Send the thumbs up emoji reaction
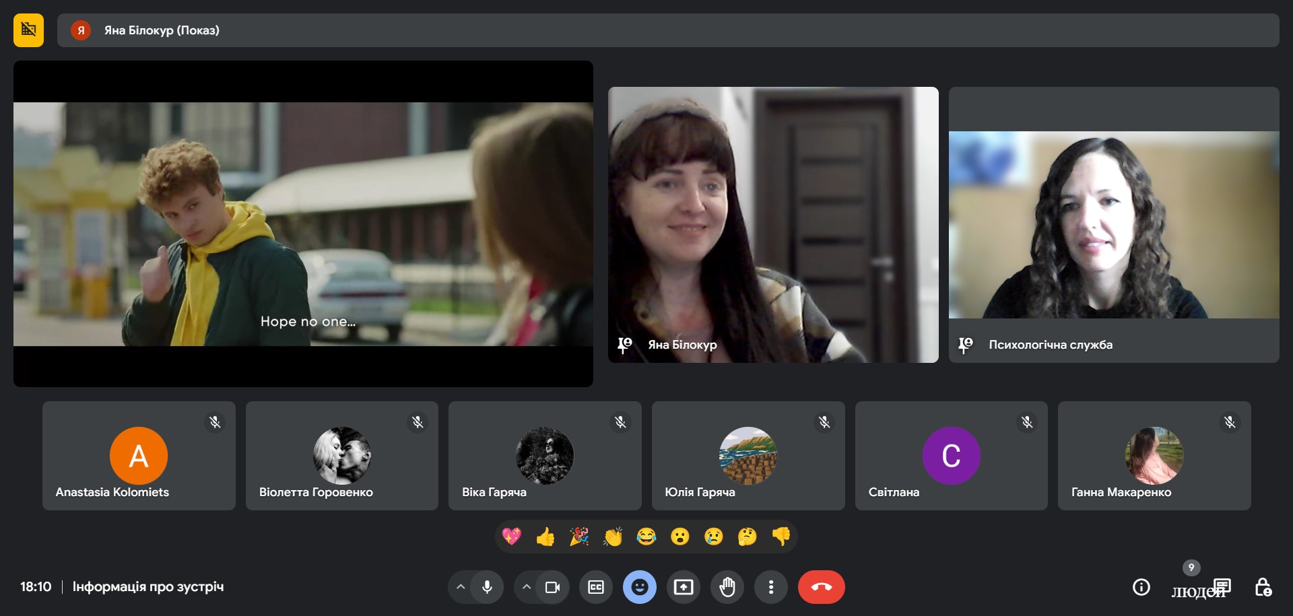 545,537
